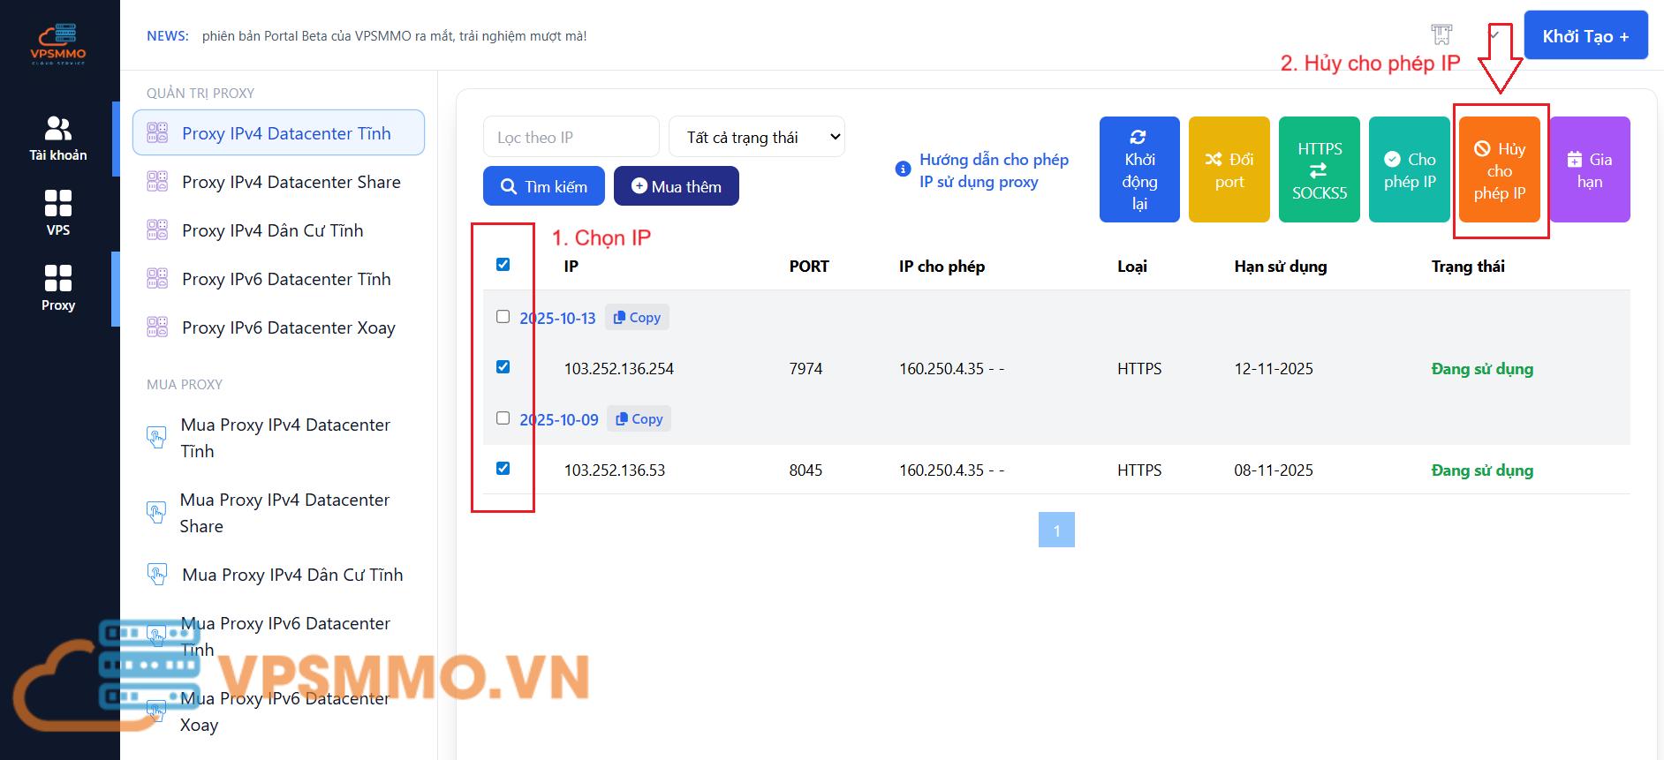Open the Tất cả trạng thái dropdown

coord(756,137)
